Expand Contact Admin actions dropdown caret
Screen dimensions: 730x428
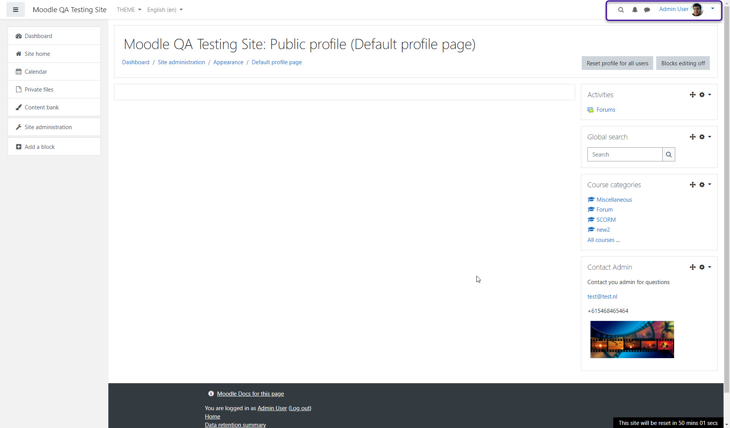click(x=709, y=267)
